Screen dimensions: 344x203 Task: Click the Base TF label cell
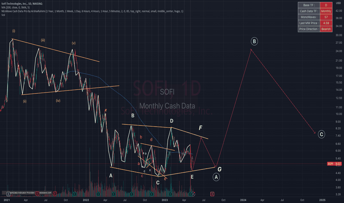pyautogui.click(x=309, y=5)
